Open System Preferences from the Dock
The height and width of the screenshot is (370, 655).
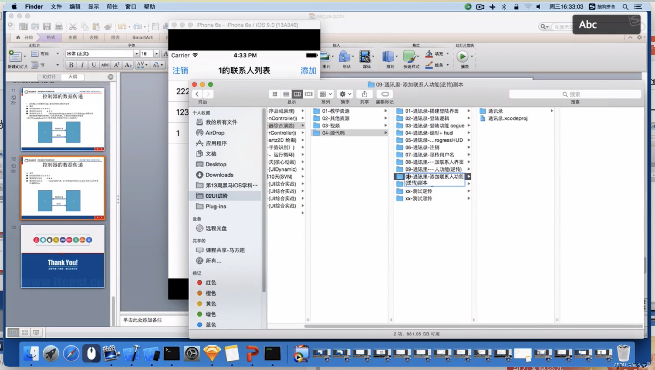191,353
